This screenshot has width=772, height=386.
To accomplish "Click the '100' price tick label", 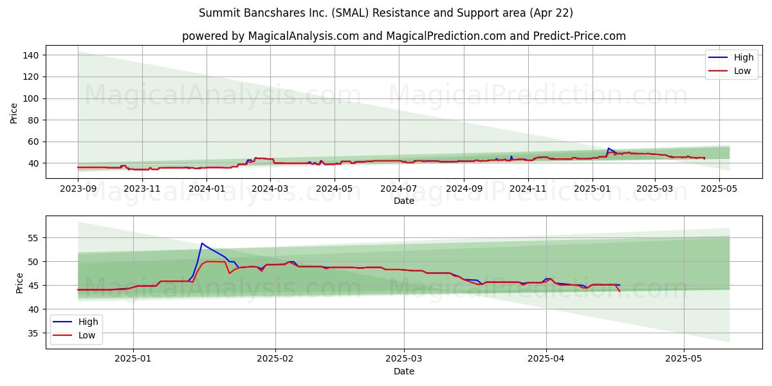I will click(32, 98).
